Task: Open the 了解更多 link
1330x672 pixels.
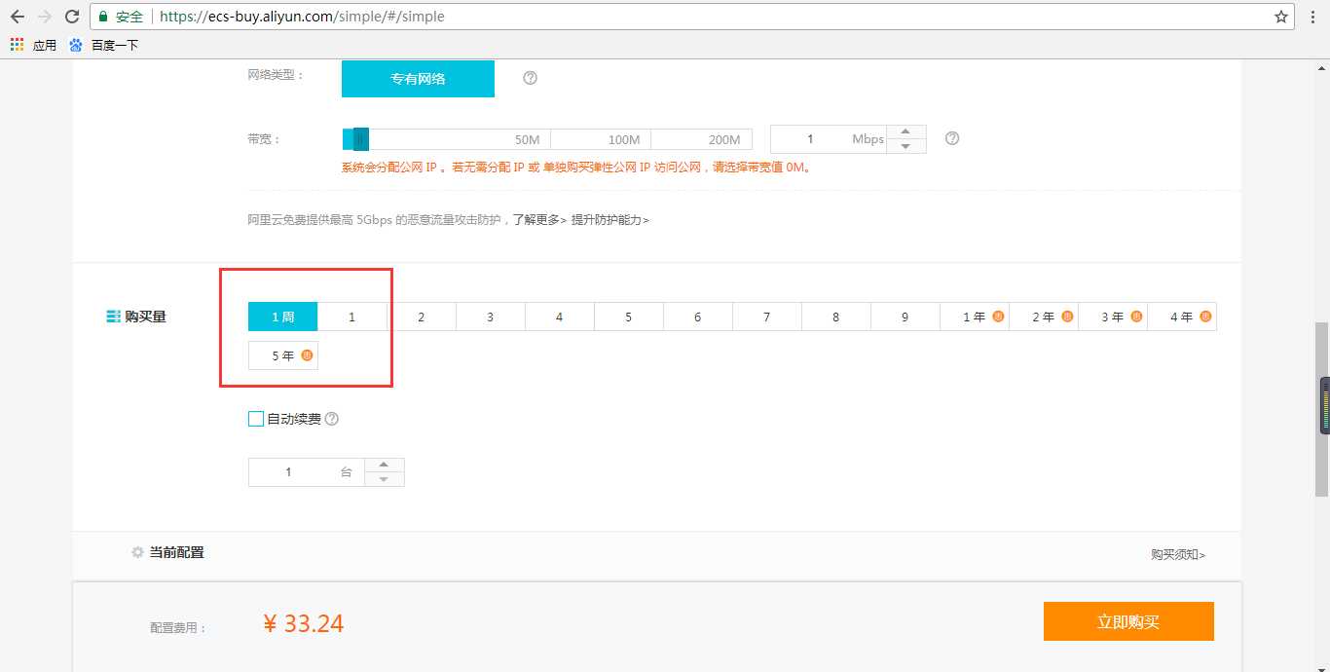Action: (x=539, y=220)
